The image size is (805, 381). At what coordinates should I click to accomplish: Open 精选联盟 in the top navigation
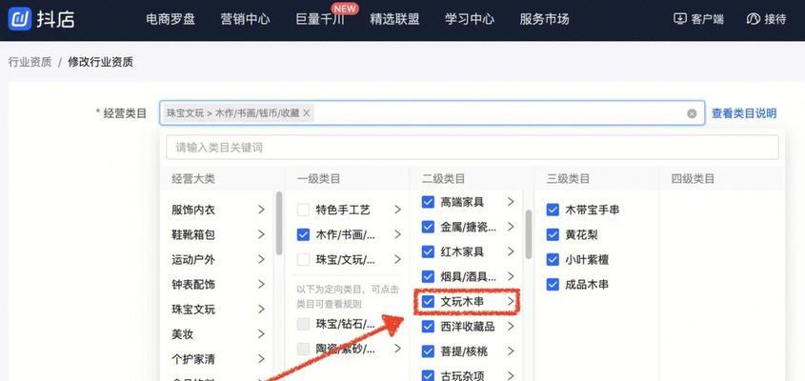tap(394, 19)
